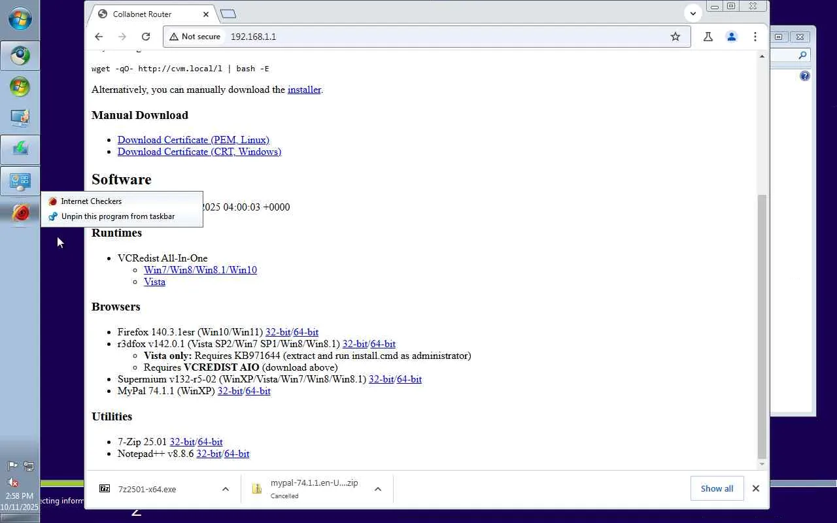Click the Manual Download heading
The height and width of the screenshot is (523, 837).
140,115
